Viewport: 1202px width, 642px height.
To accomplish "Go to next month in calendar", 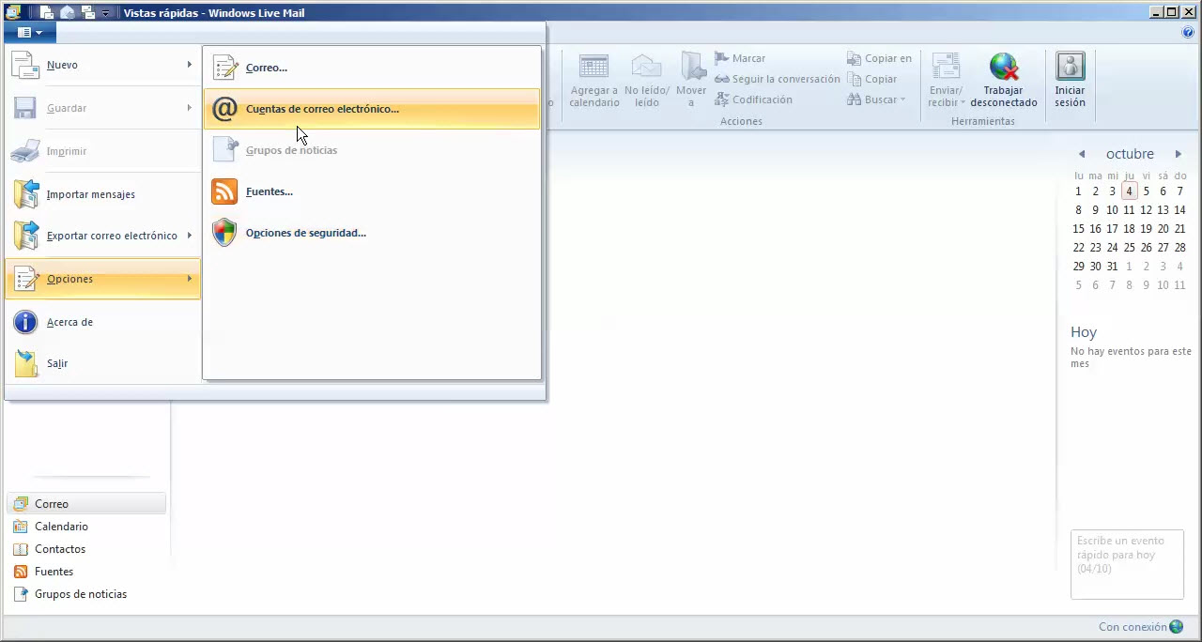I will (x=1178, y=154).
